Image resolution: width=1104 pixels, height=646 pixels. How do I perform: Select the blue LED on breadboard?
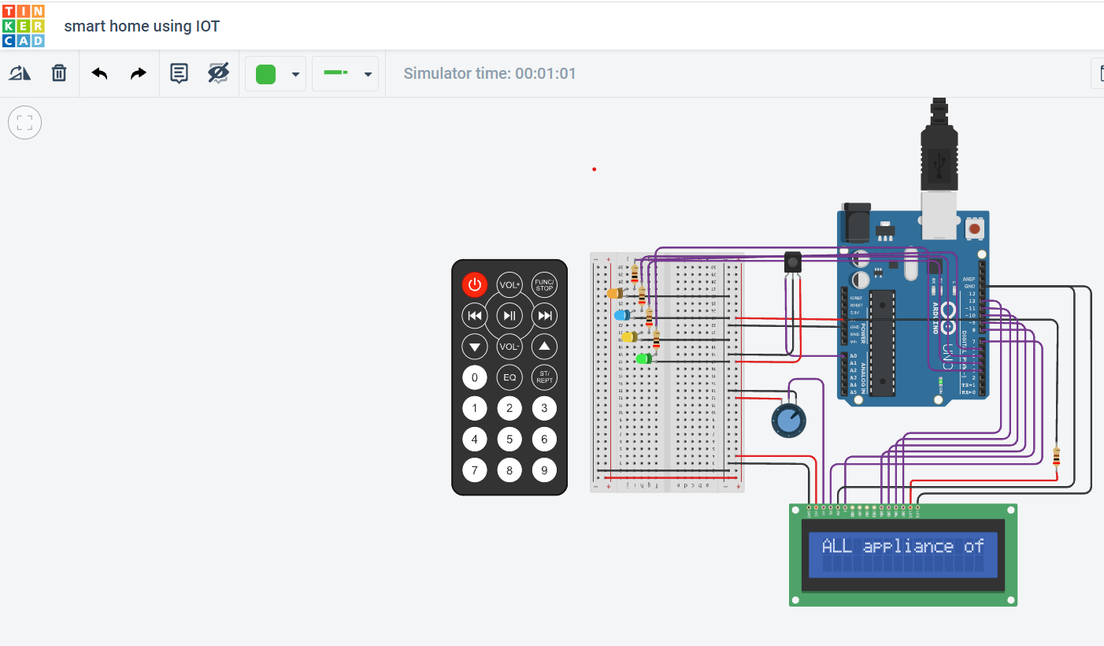[x=622, y=315]
